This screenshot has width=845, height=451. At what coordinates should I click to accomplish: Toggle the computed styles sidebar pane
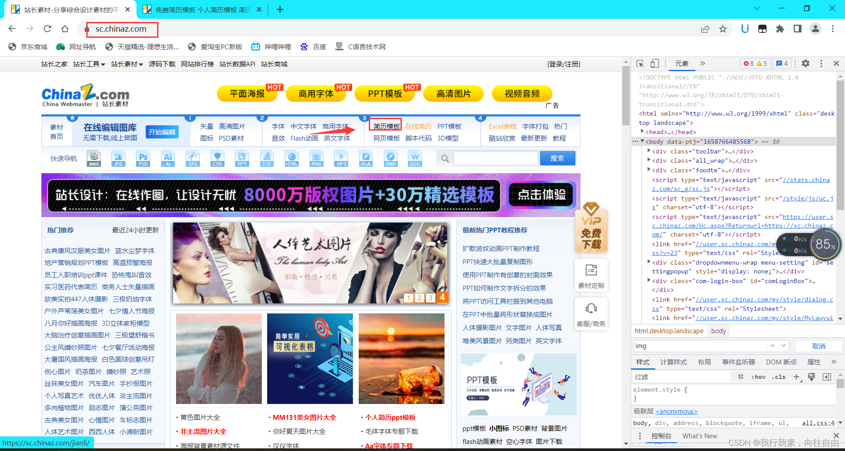(x=827, y=377)
